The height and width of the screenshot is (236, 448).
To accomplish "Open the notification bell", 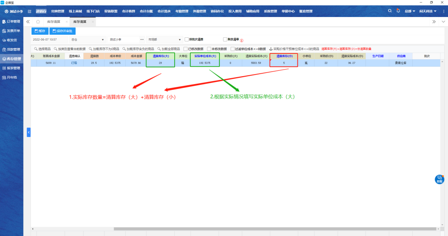I will pyautogui.click(x=398, y=11).
